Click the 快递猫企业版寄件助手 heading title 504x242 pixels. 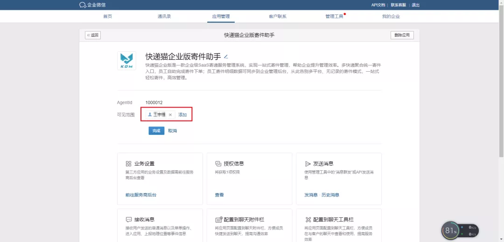[x=183, y=57]
